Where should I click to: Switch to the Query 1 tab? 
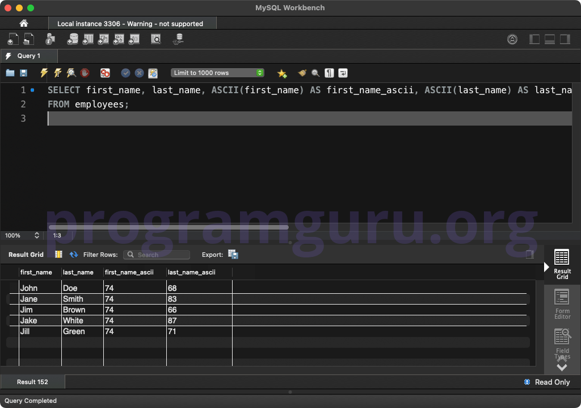(x=28, y=56)
